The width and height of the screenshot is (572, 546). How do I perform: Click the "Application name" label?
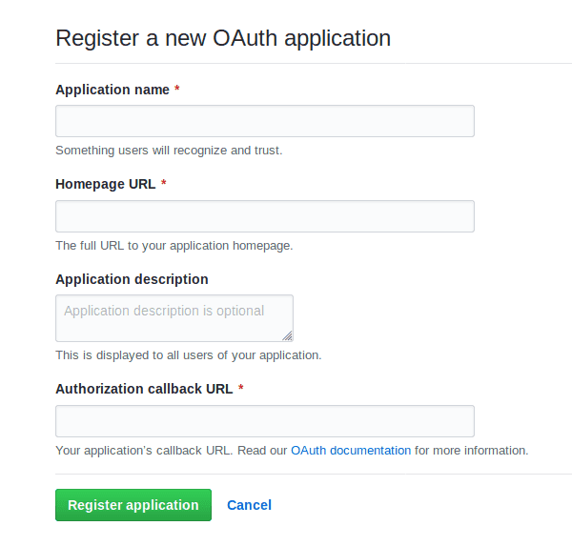[112, 90]
